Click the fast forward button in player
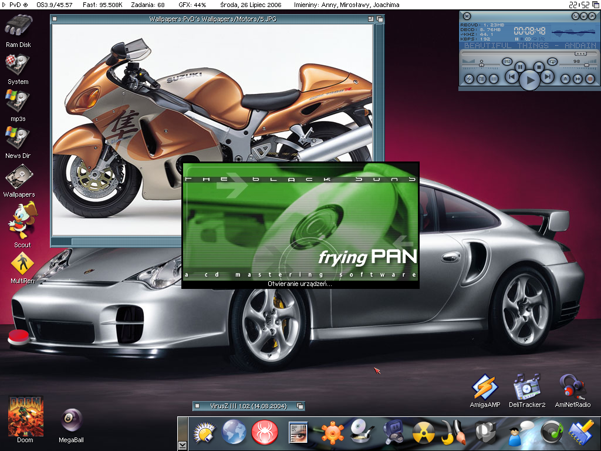 click(578, 79)
